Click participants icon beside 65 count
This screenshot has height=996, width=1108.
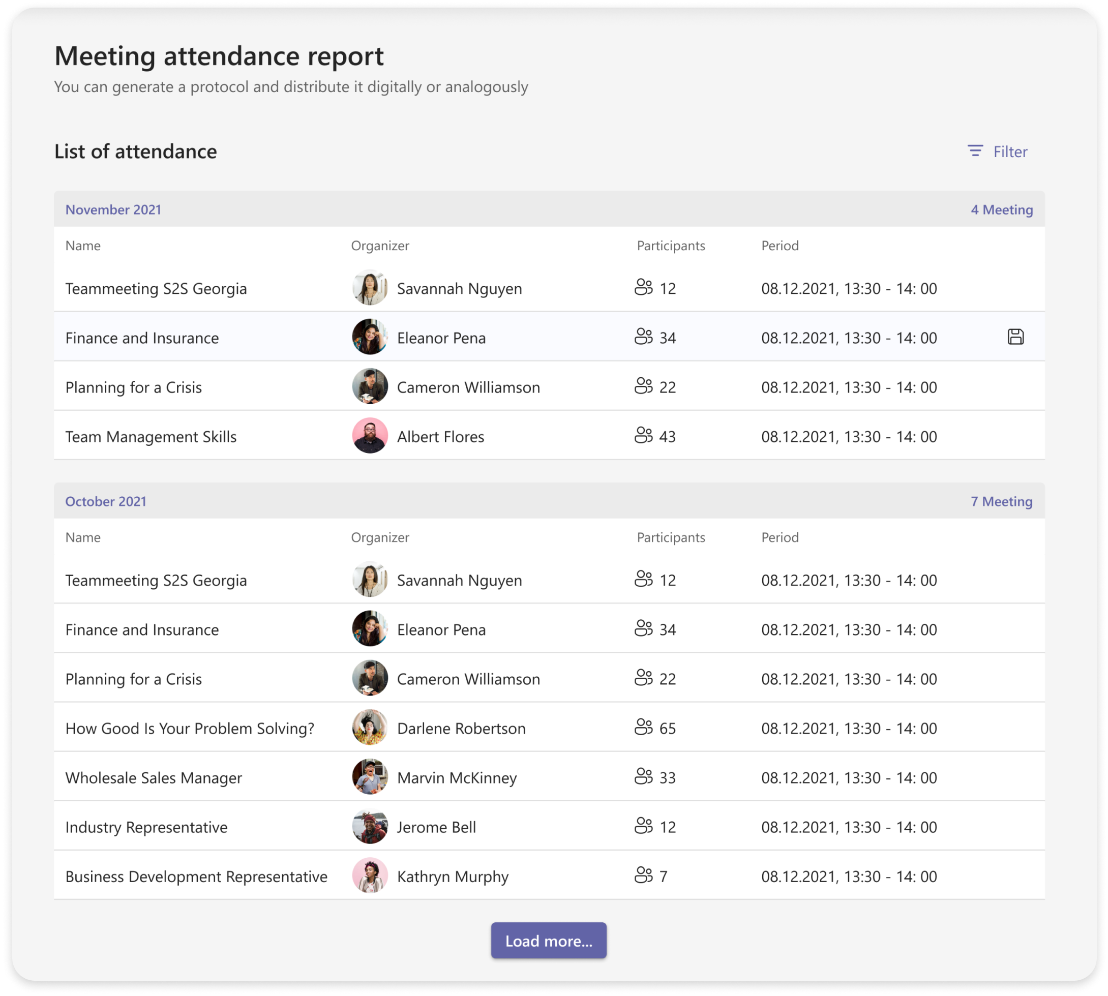click(x=643, y=728)
